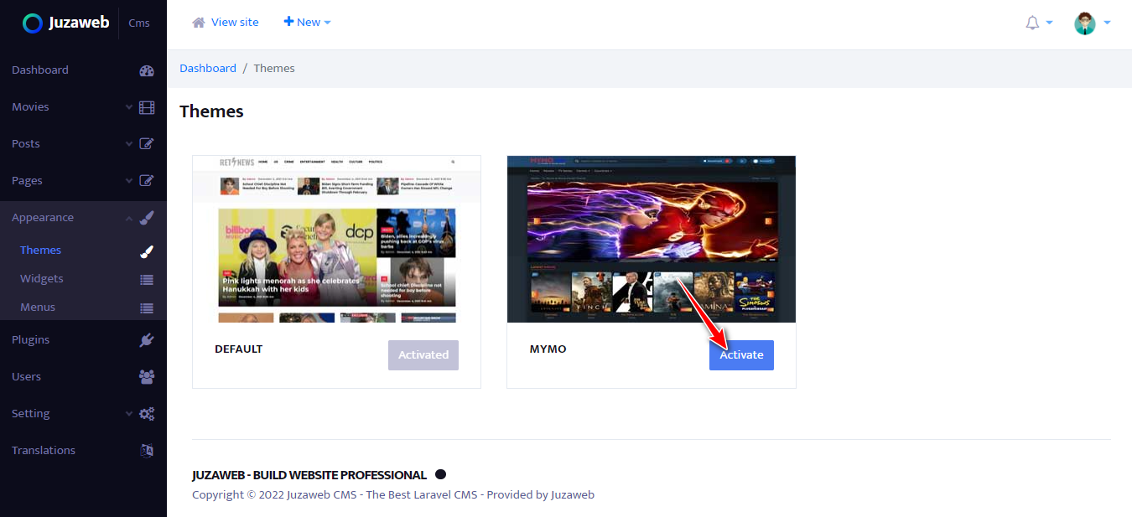This screenshot has height=517, width=1132.
Task: Go to Dashboard via breadcrumb link
Action: pyautogui.click(x=208, y=69)
